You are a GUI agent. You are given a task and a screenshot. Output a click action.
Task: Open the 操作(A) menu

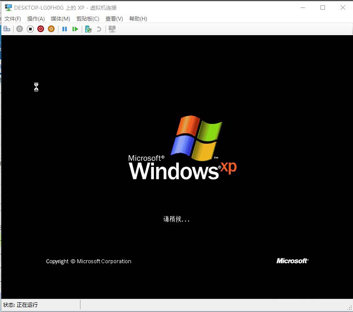[36, 19]
